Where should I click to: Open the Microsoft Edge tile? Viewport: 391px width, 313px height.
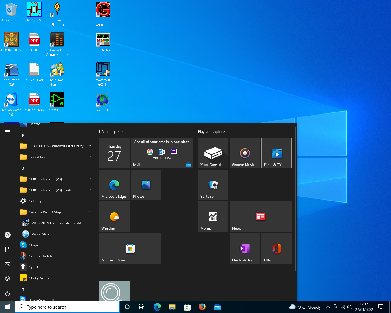(x=114, y=185)
